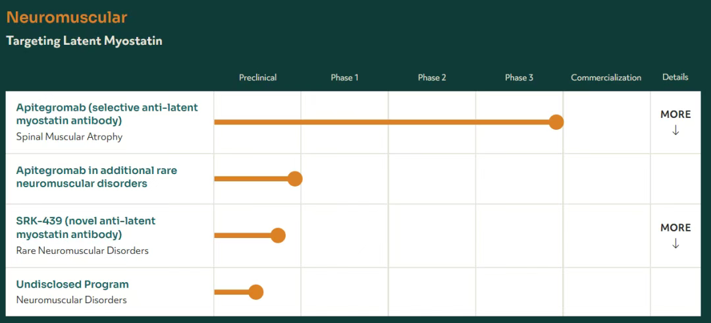Click down arrow under Apitegromab MORE
This screenshot has width=711, height=323.
(x=675, y=131)
